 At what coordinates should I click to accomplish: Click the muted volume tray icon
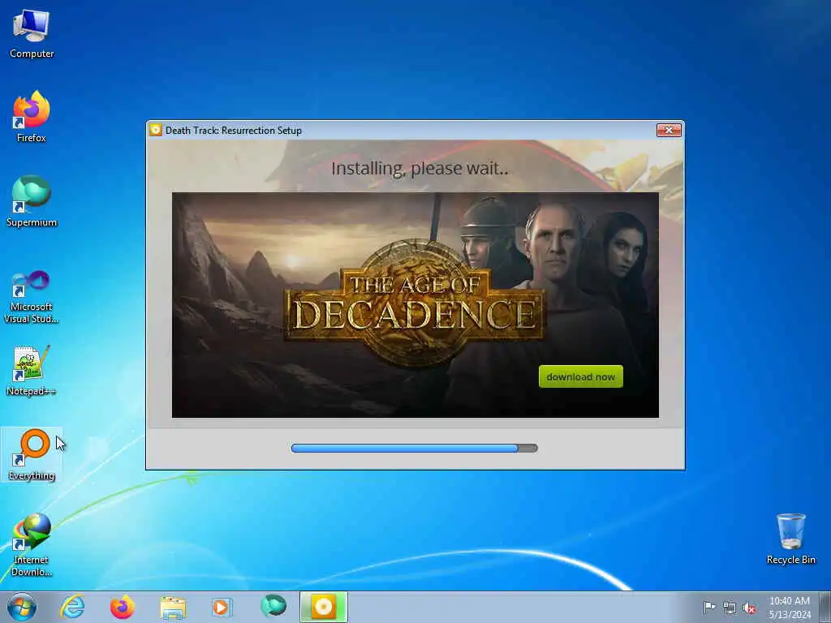749,608
